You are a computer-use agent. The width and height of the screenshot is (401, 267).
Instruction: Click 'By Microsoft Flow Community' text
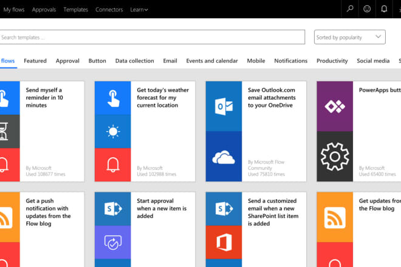coord(266,165)
